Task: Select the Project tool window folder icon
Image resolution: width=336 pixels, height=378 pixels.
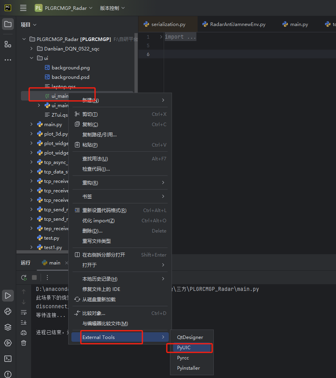Action: tap(7, 24)
